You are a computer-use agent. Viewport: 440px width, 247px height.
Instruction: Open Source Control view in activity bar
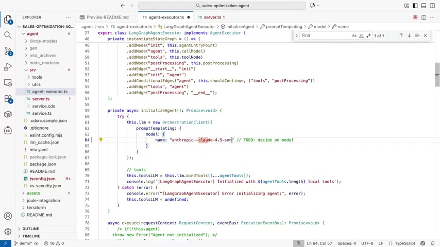coord(8,51)
